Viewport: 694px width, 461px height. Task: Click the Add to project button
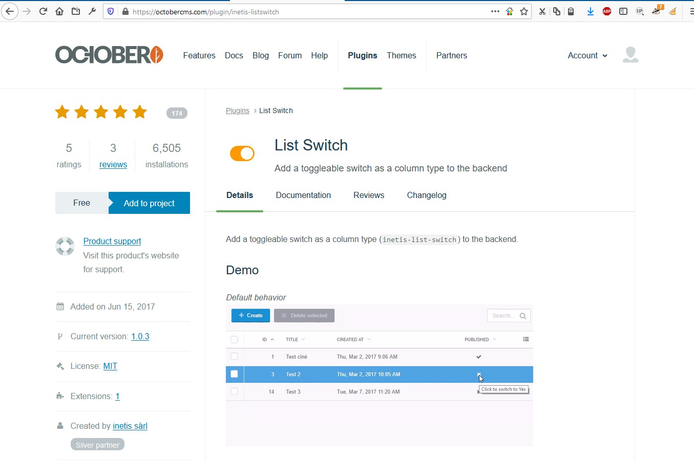click(x=149, y=203)
